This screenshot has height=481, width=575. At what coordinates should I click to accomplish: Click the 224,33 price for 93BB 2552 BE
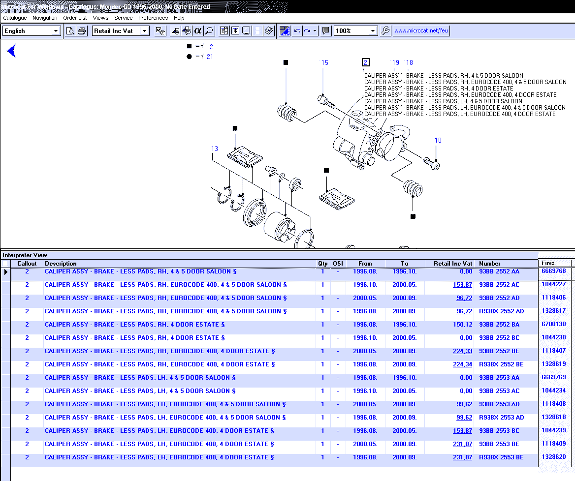(x=462, y=351)
